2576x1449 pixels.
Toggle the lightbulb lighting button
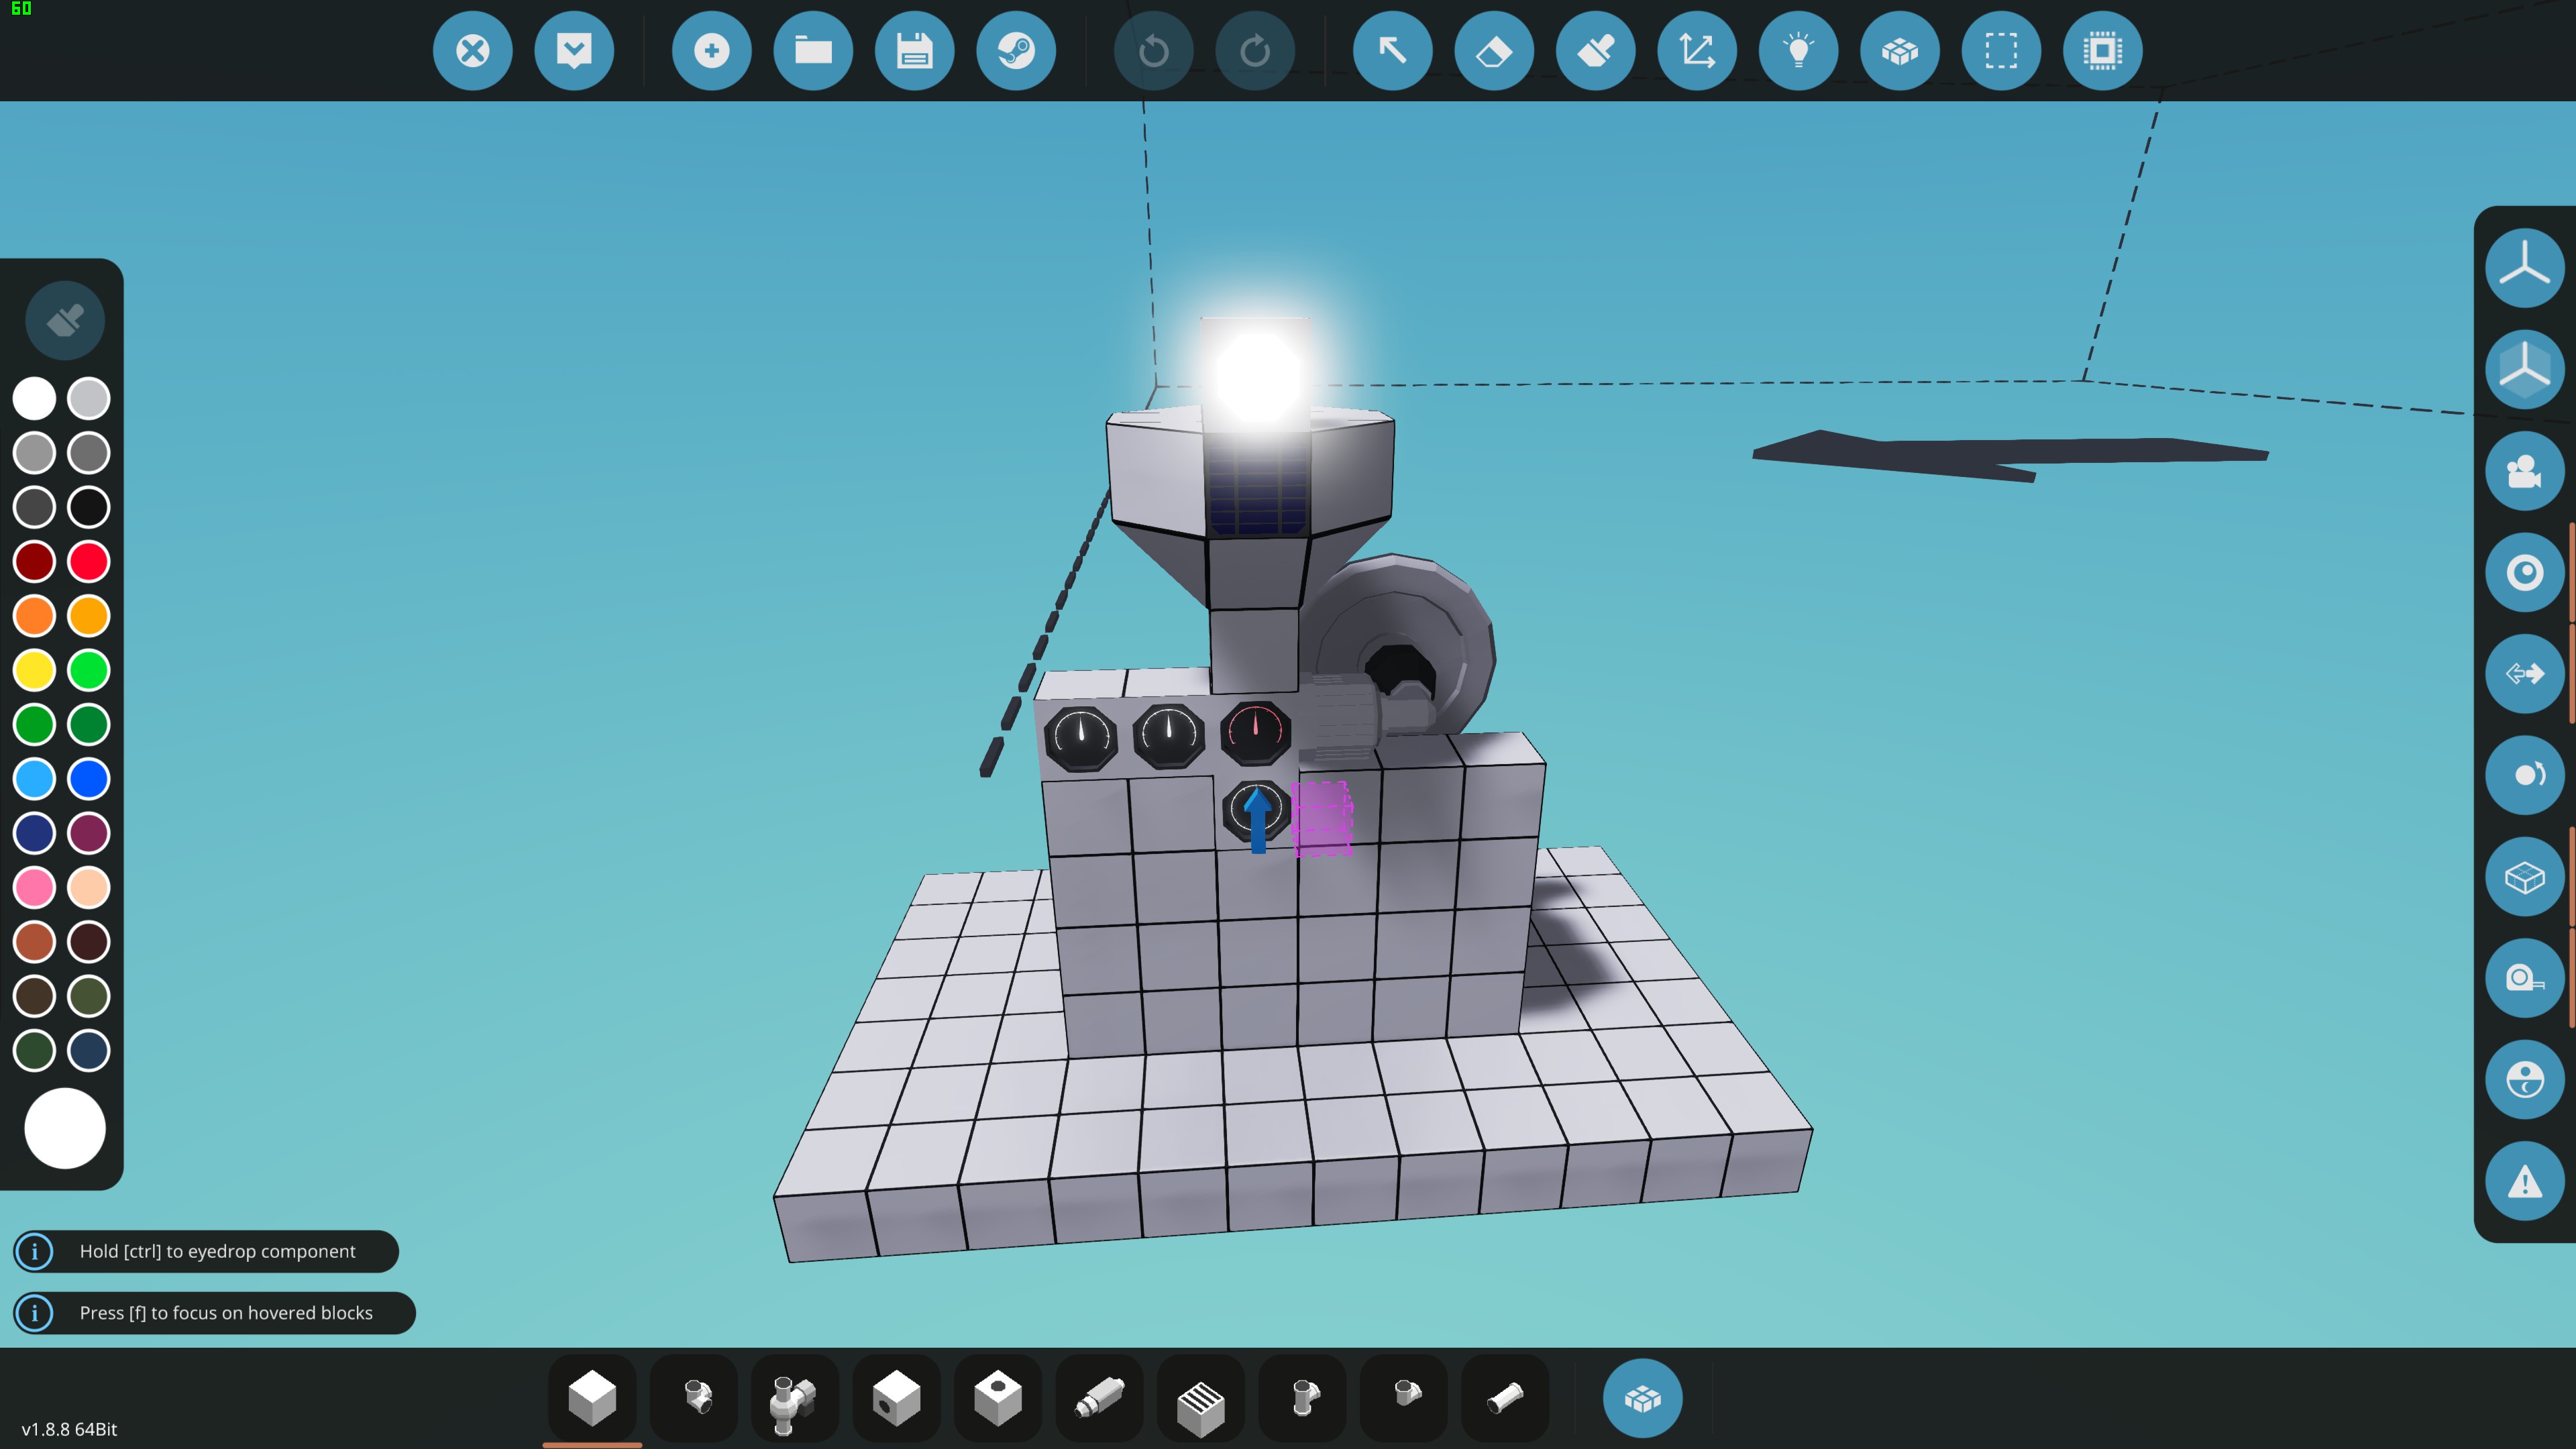1798,51
